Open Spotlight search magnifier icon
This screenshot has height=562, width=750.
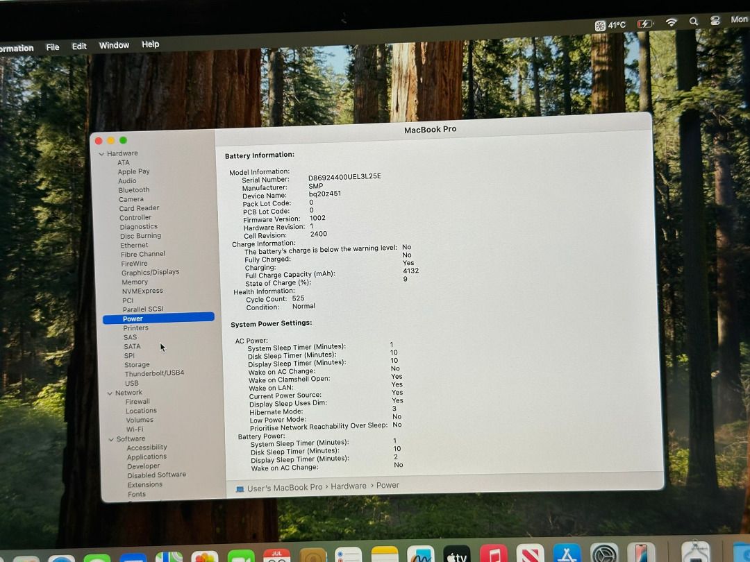point(694,21)
